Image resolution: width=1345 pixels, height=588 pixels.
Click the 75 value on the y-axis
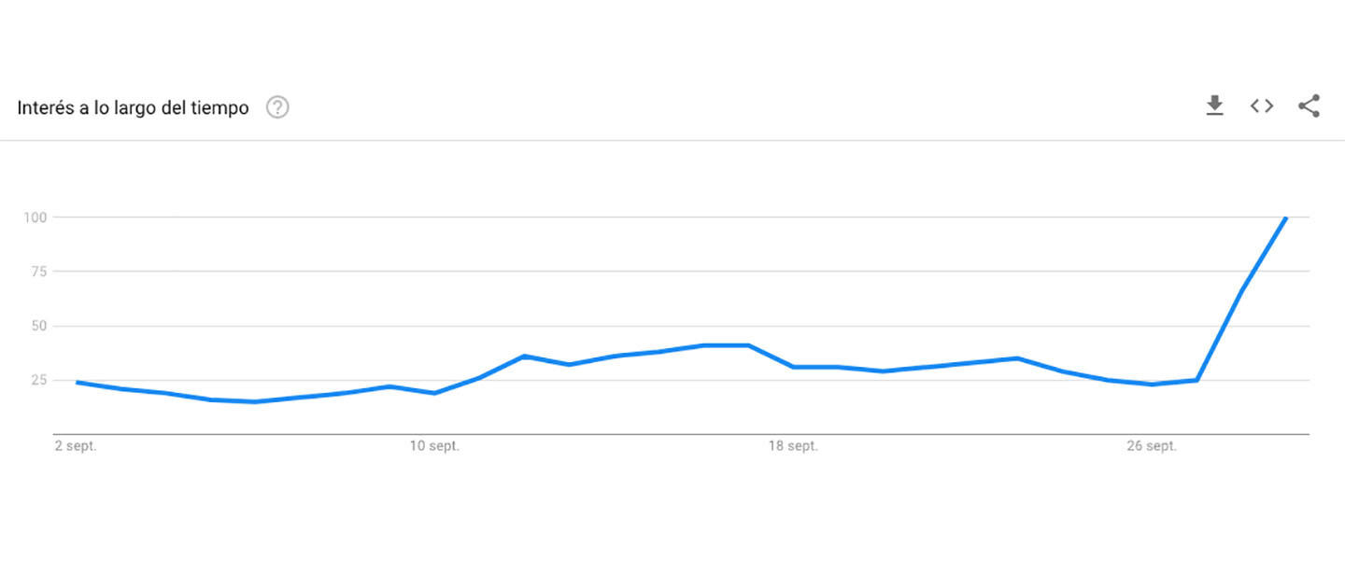40,272
